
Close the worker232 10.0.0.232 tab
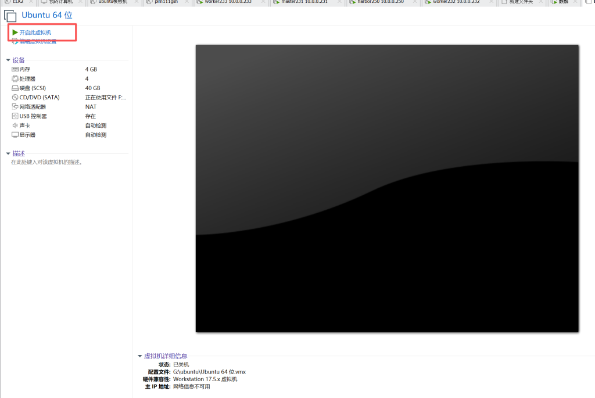point(492,2)
